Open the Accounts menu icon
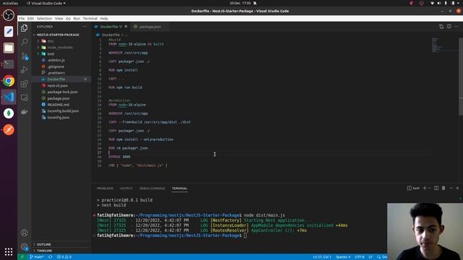This screenshot has height=260, width=463. (x=24, y=233)
